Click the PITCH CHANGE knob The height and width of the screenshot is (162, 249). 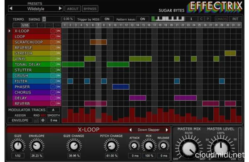pos(111,145)
